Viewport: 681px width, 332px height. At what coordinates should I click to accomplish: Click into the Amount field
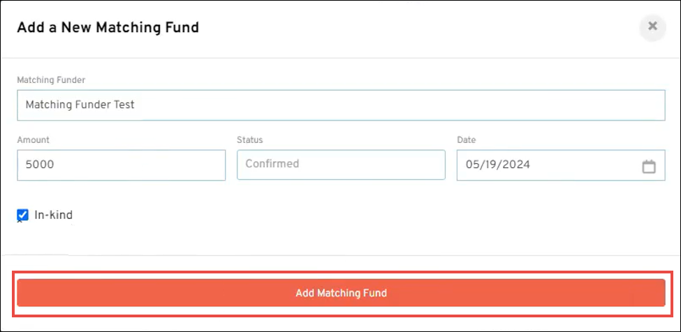(121, 165)
